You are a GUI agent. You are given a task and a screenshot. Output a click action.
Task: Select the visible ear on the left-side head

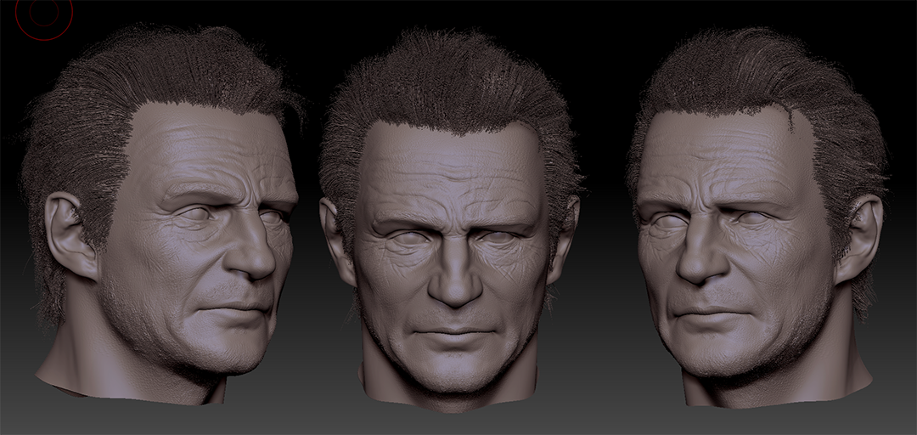[70, 235]
